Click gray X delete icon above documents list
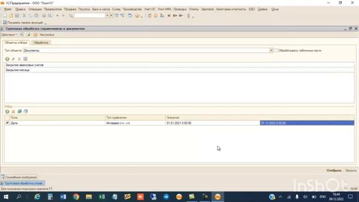Viewport: 359px width, 202px height. pyautogui.click(x=19, y=59)
